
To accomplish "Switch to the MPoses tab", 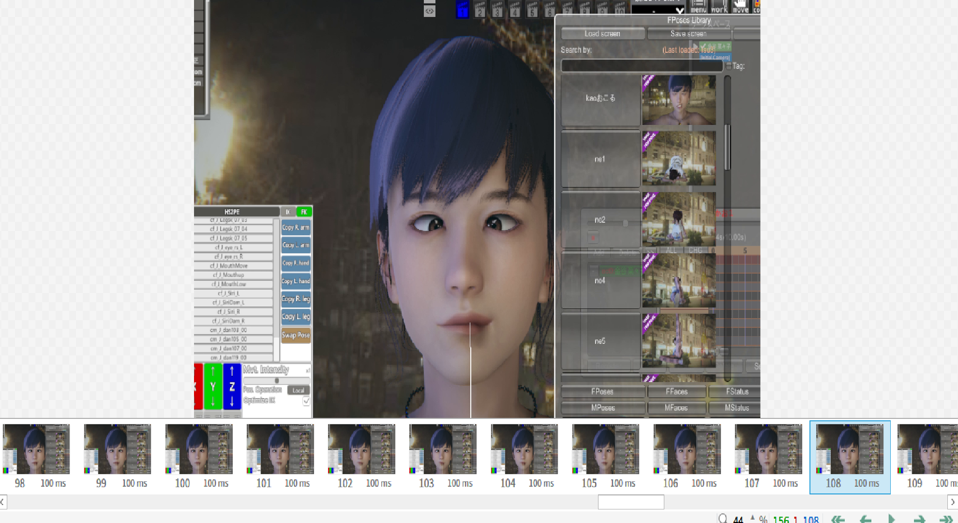I will [x=603, y=408].
